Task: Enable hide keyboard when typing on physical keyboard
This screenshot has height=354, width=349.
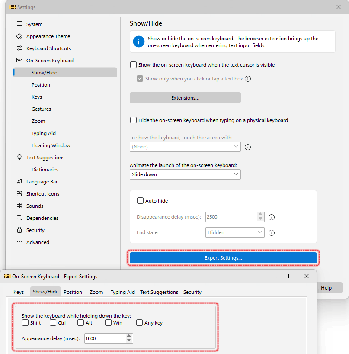Action: tap(133, 120)
